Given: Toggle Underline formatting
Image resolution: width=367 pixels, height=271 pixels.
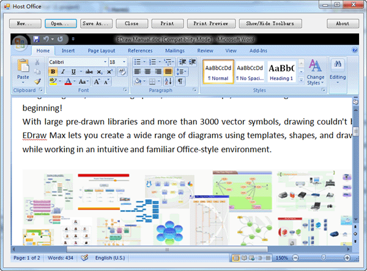Looking at the screenshot, I should (x=73, y=72).
